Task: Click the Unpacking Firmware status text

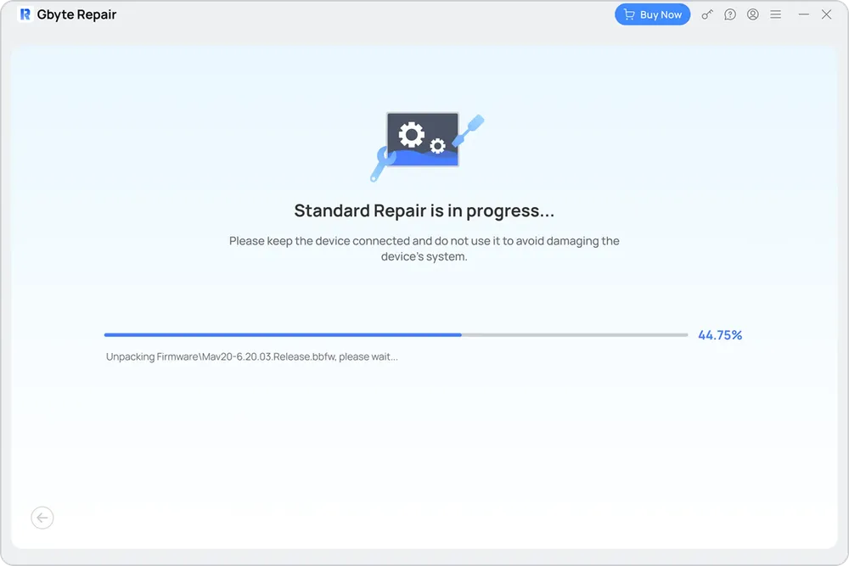Action: [x=252, y=356]
